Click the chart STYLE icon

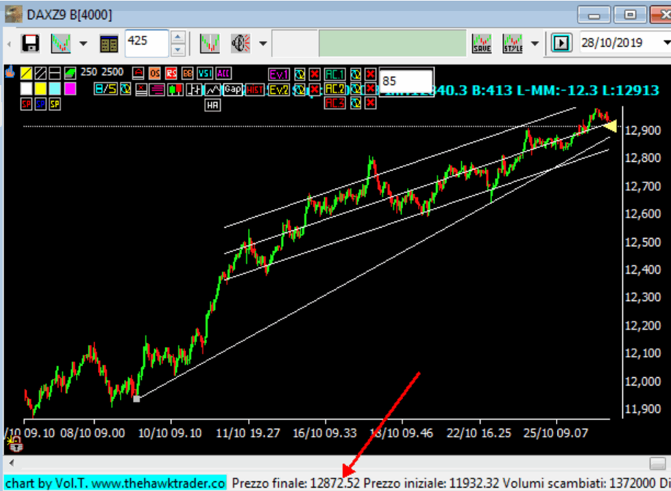tap(513, 43)
